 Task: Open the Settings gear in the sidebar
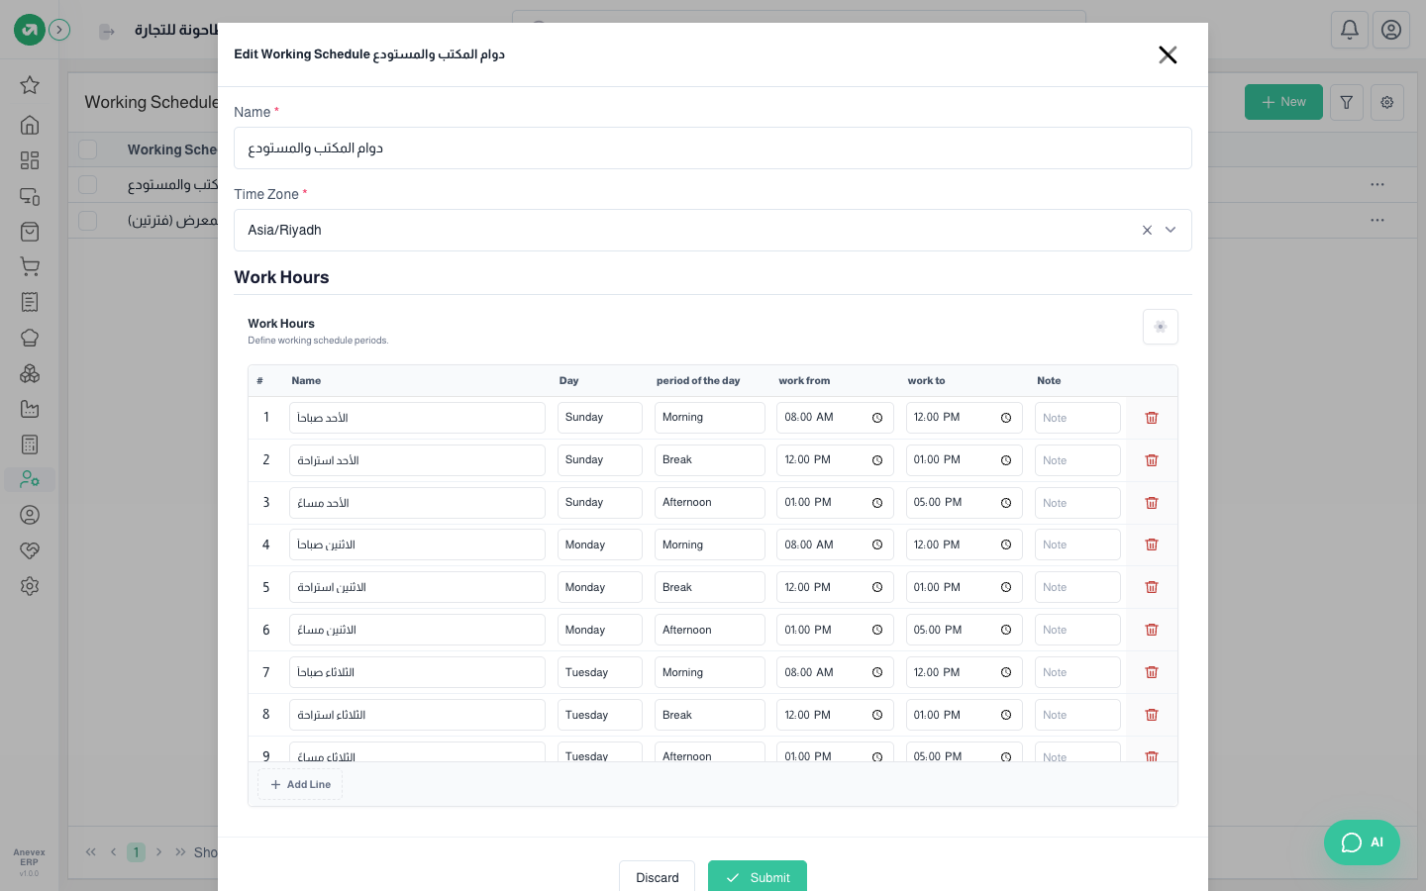click(x=30, y=586)
